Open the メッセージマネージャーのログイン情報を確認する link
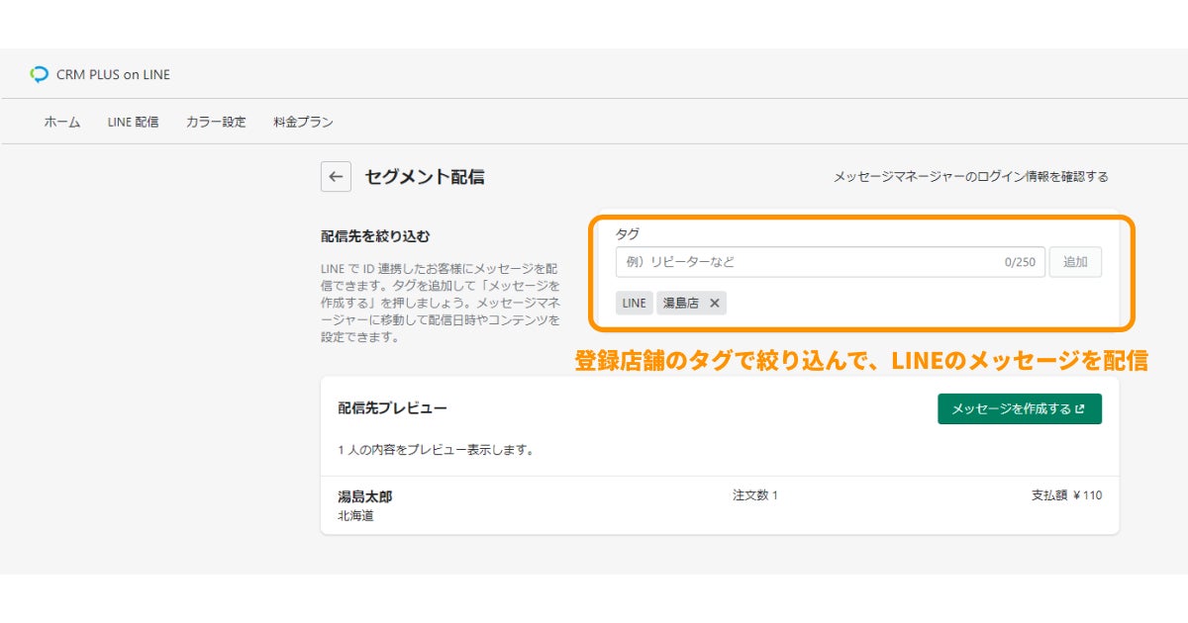The width and height of the screenshot is (1188, 623). (x=970, y=177)
